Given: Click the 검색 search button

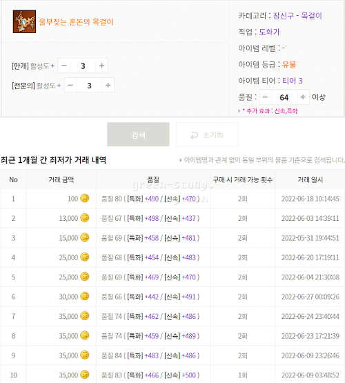Looking at the screenshot, I should [138, 135].
